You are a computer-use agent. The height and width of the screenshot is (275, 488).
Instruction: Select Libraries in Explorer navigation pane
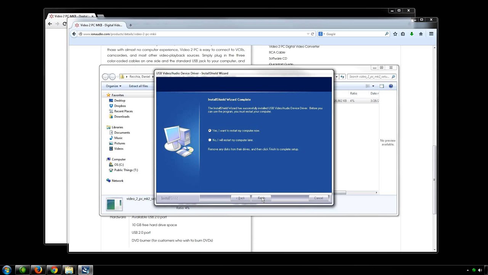pos(117,127)
